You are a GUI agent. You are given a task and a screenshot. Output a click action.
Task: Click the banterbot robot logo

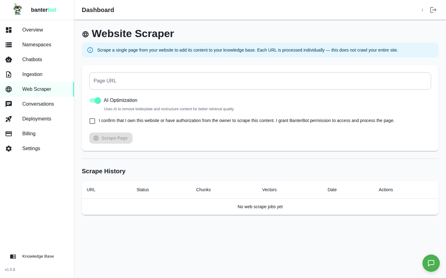coord(18,9)
